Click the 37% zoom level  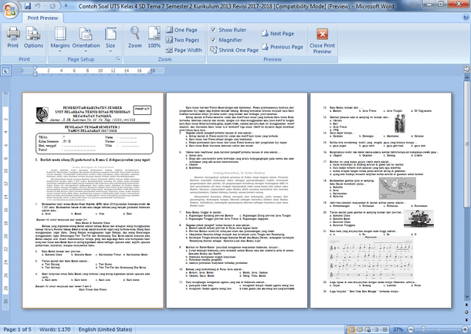click(x=398, y=329)
